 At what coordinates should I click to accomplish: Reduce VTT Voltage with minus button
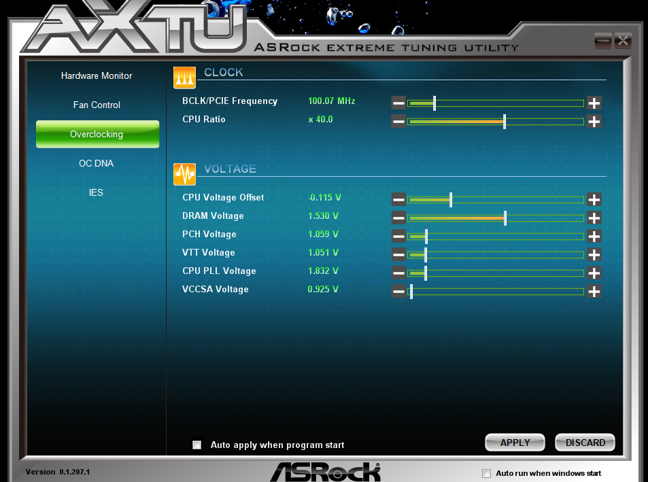click(x=398, y=255)
